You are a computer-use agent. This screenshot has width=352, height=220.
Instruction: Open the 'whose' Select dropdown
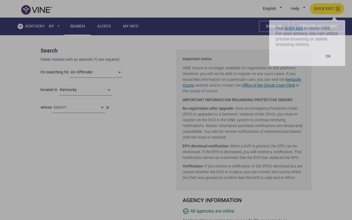click(79, 108)
